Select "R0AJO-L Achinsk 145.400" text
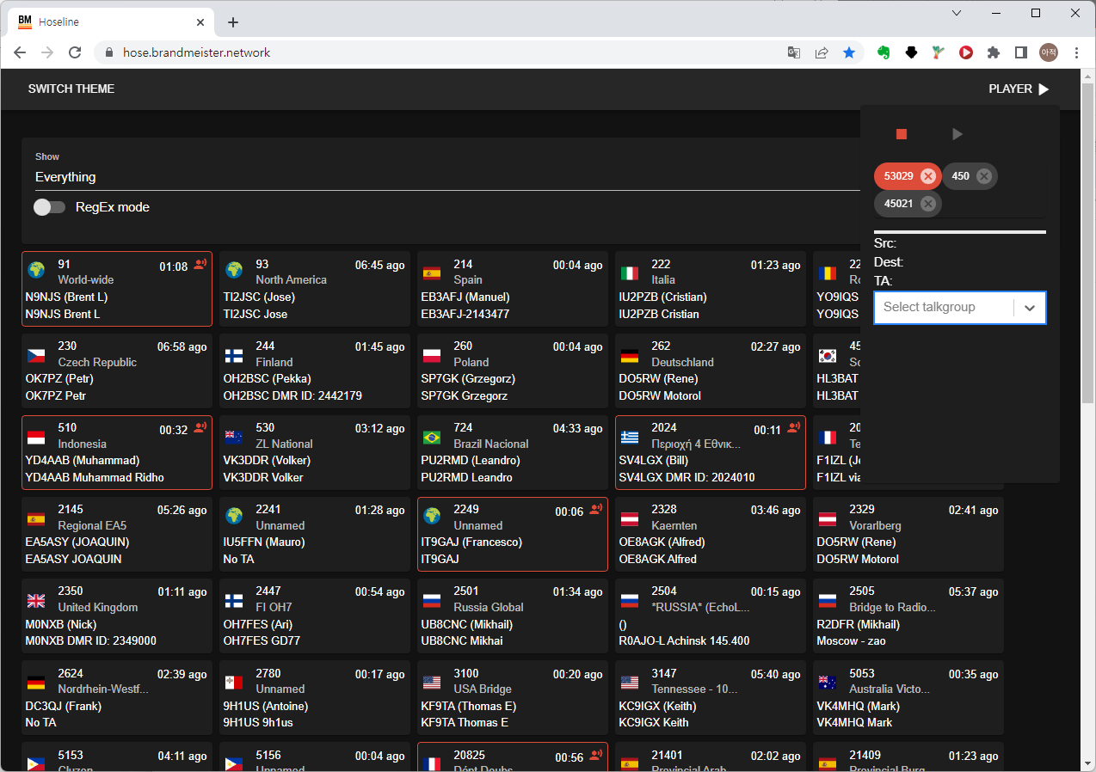1096x772 pixels. click(684, 640)
